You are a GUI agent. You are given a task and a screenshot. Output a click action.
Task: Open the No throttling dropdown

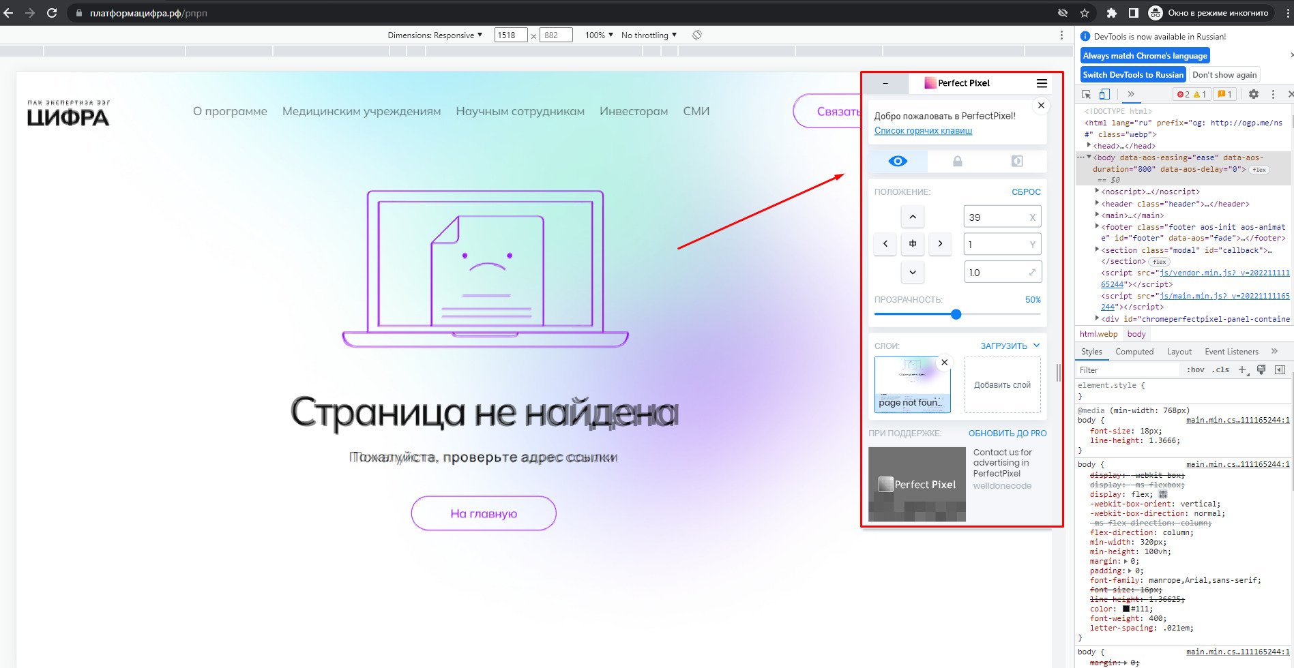(649, 35)
